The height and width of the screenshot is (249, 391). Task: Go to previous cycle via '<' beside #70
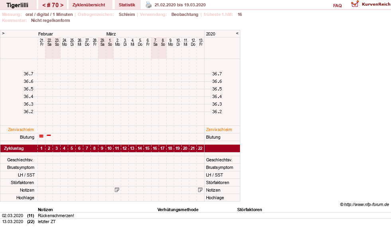click(44, 5)
